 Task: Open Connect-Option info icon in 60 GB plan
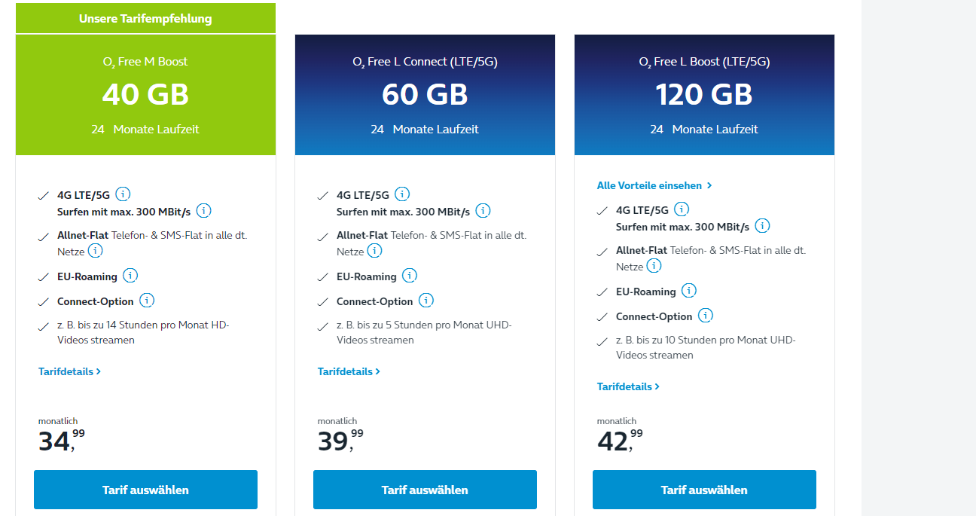point(425,301)
